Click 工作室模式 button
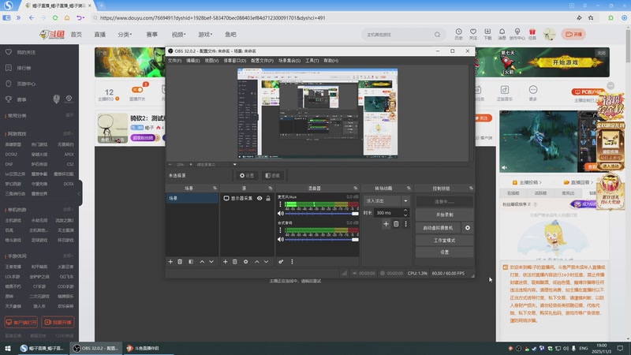This screenshot has width=631, height=355. pyautogui.click(x=444, y=241)
